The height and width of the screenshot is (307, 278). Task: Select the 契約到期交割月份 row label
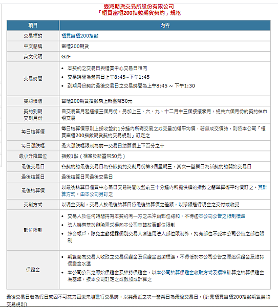33,115
